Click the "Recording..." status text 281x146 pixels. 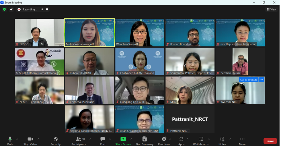pyautogui.click(x=30, y=9)
